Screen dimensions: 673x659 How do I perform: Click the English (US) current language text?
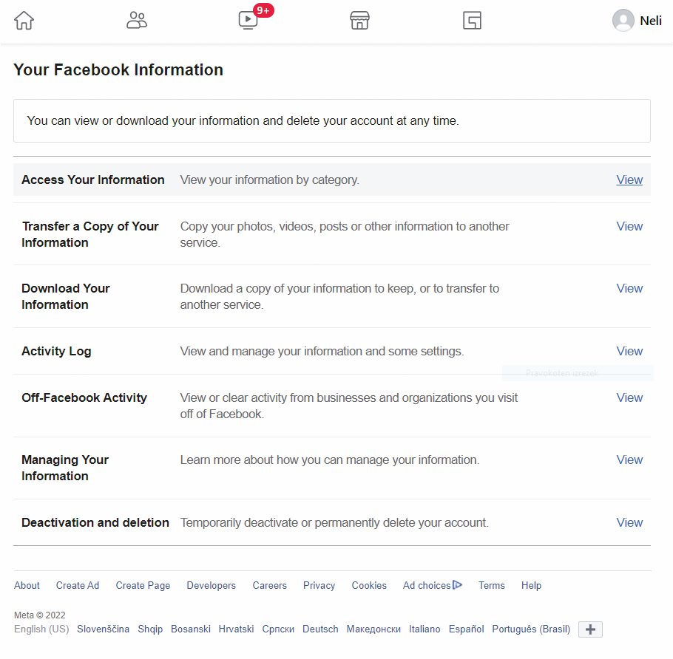pos(41,629)
